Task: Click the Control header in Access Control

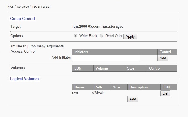Action: click(165, 52)
